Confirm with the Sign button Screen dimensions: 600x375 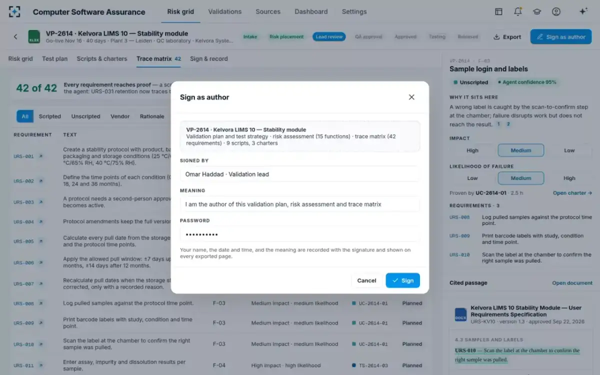tap(402, 280)
